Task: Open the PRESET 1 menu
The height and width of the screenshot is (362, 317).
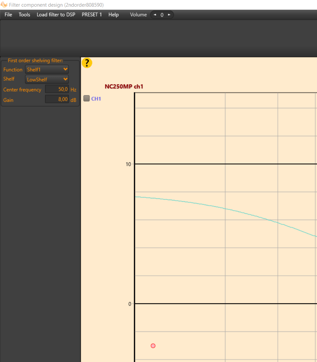Action: tap(92, 15)
